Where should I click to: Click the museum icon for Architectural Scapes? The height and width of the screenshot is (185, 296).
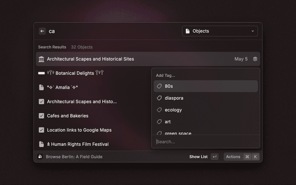[42, 59]
